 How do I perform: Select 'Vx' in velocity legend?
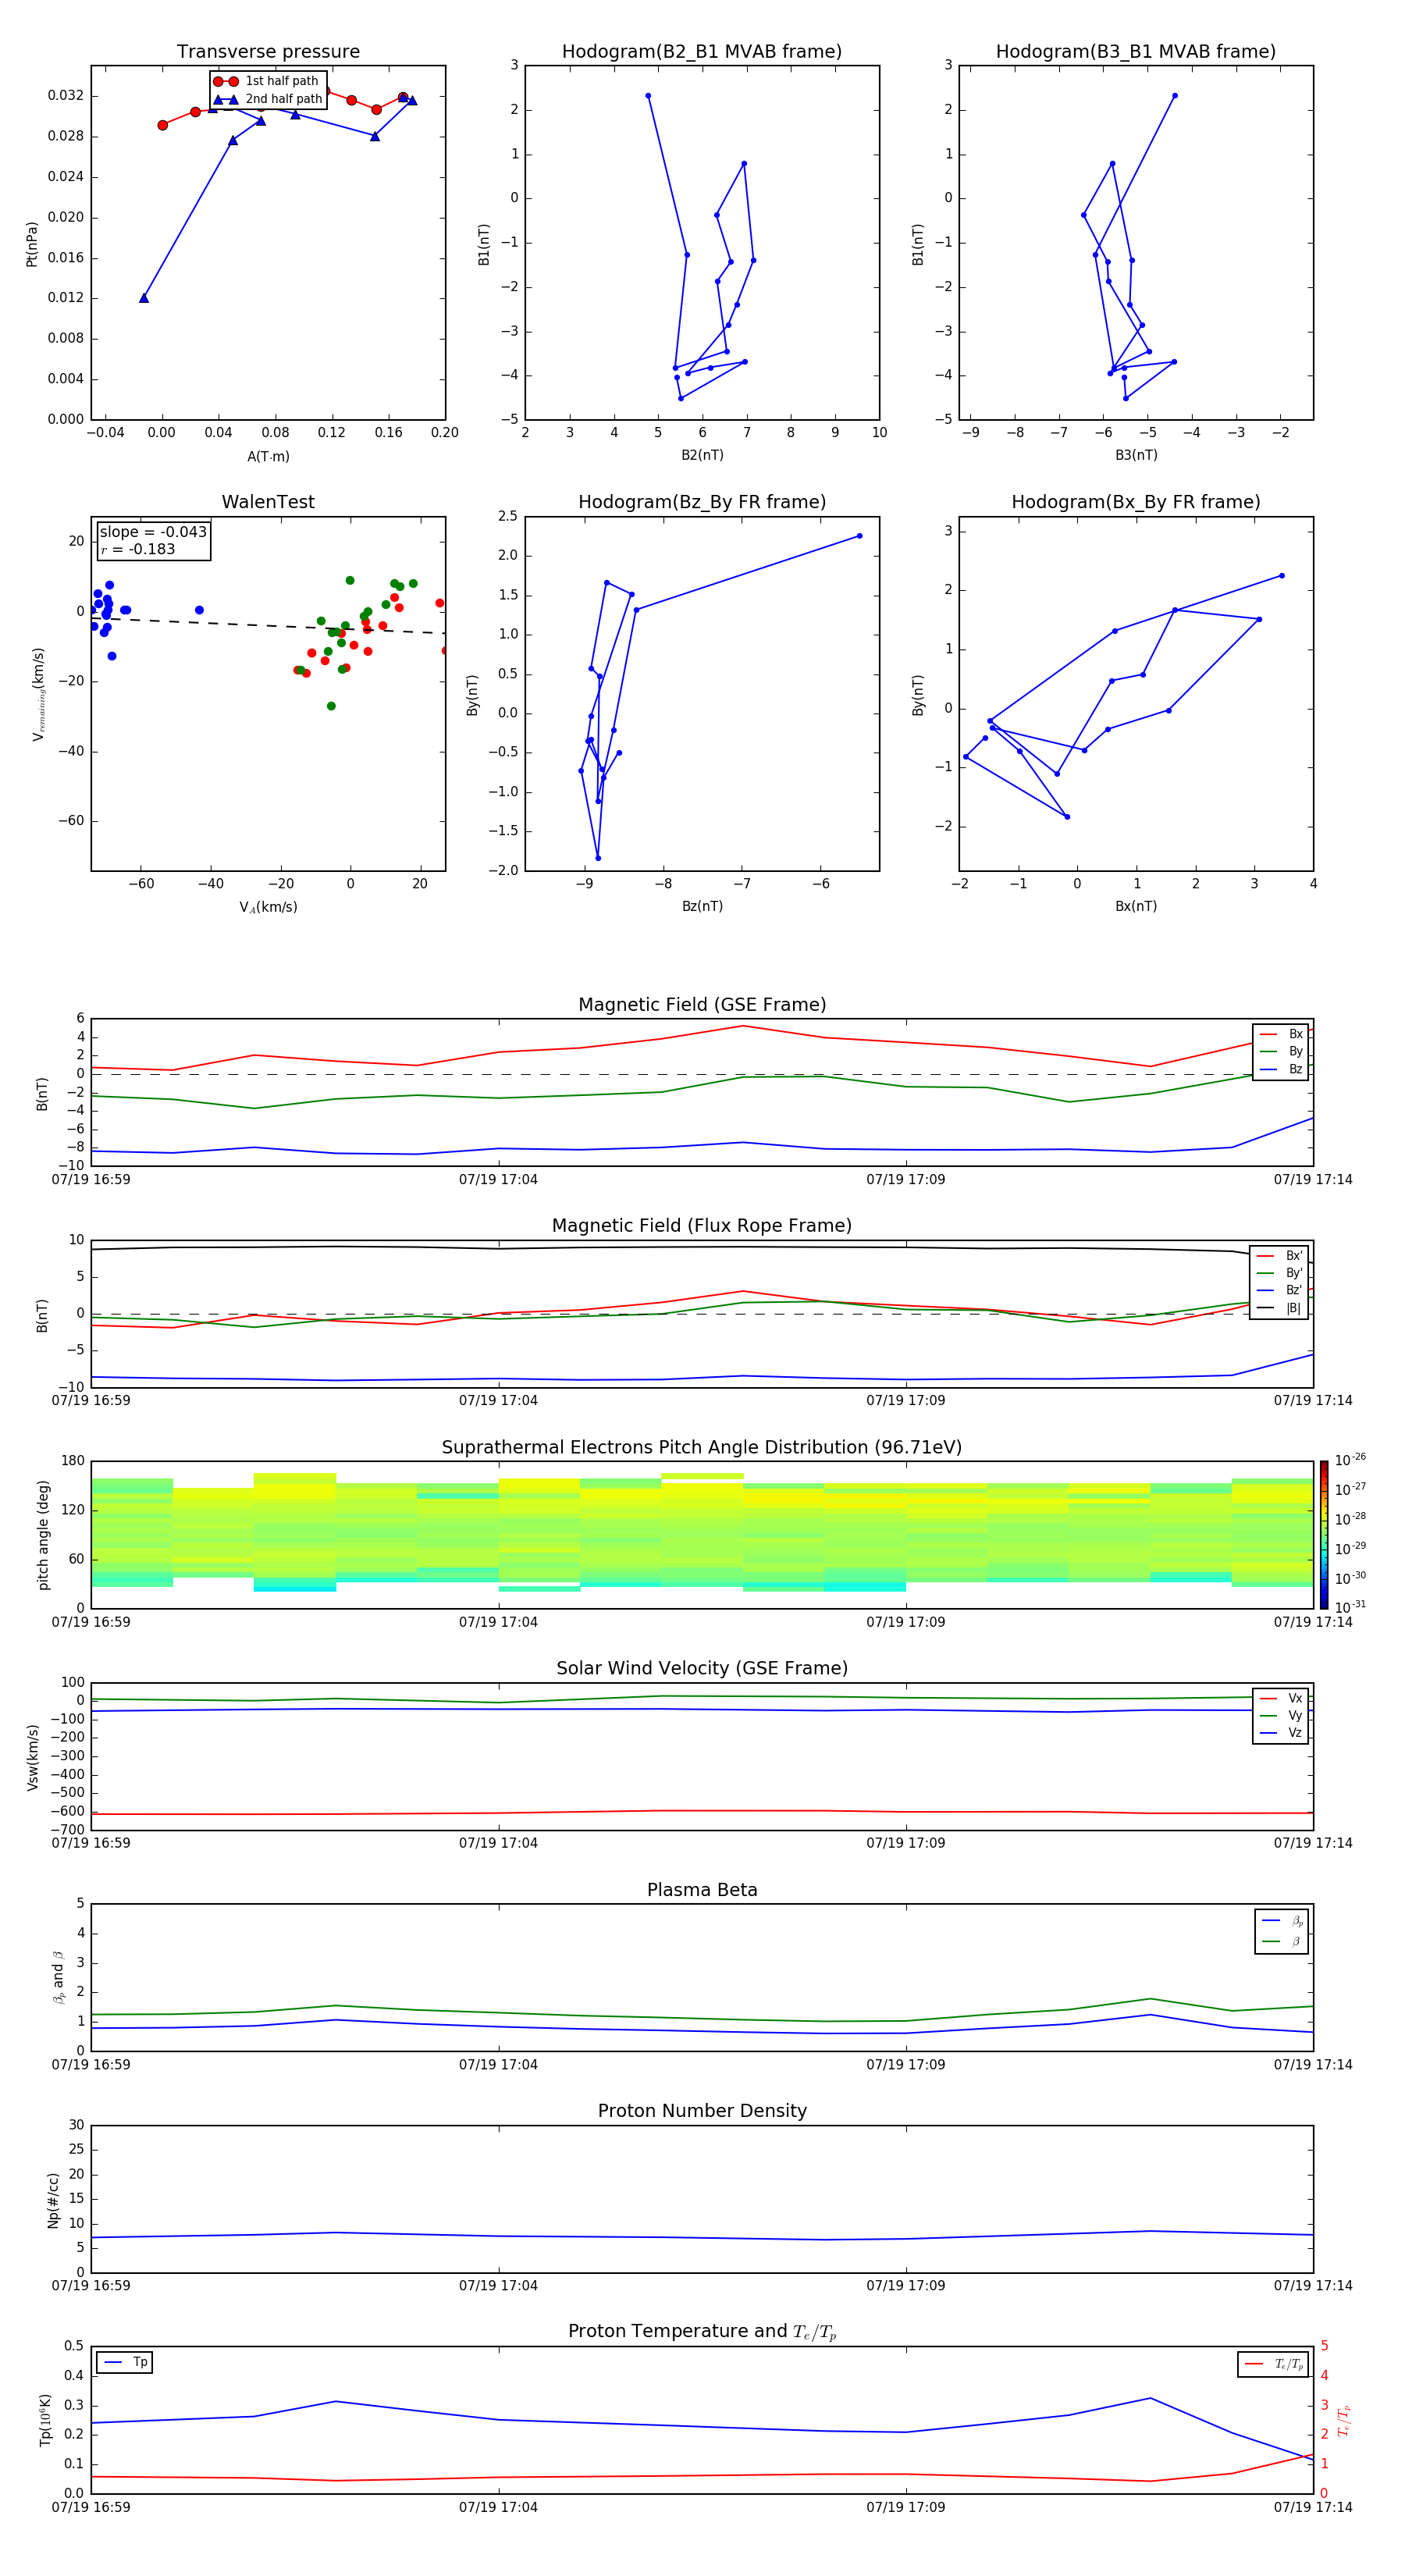pyautogui.click(x=1281, y=1698)
